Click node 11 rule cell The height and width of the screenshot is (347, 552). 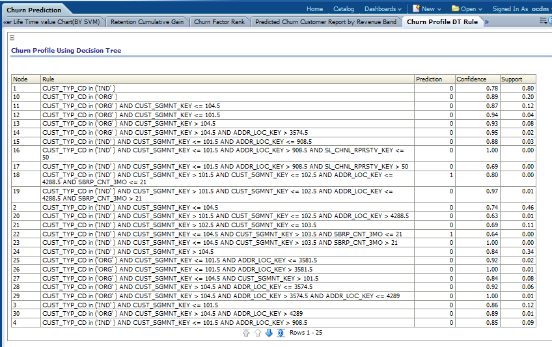tap(227, 106)
